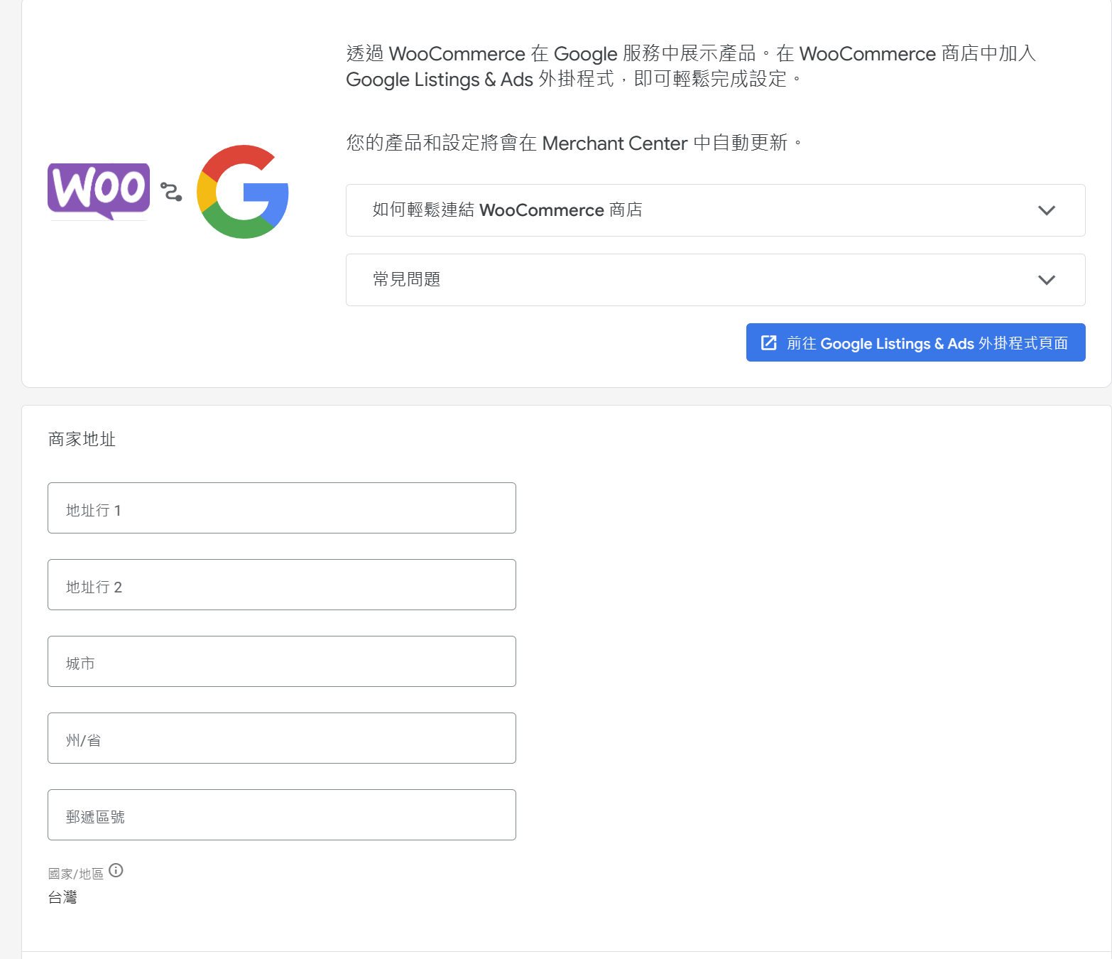
Task: Click text 您的產品和設定將會在 Merchant Center 中自動更新
Action: tap(574, 143)
